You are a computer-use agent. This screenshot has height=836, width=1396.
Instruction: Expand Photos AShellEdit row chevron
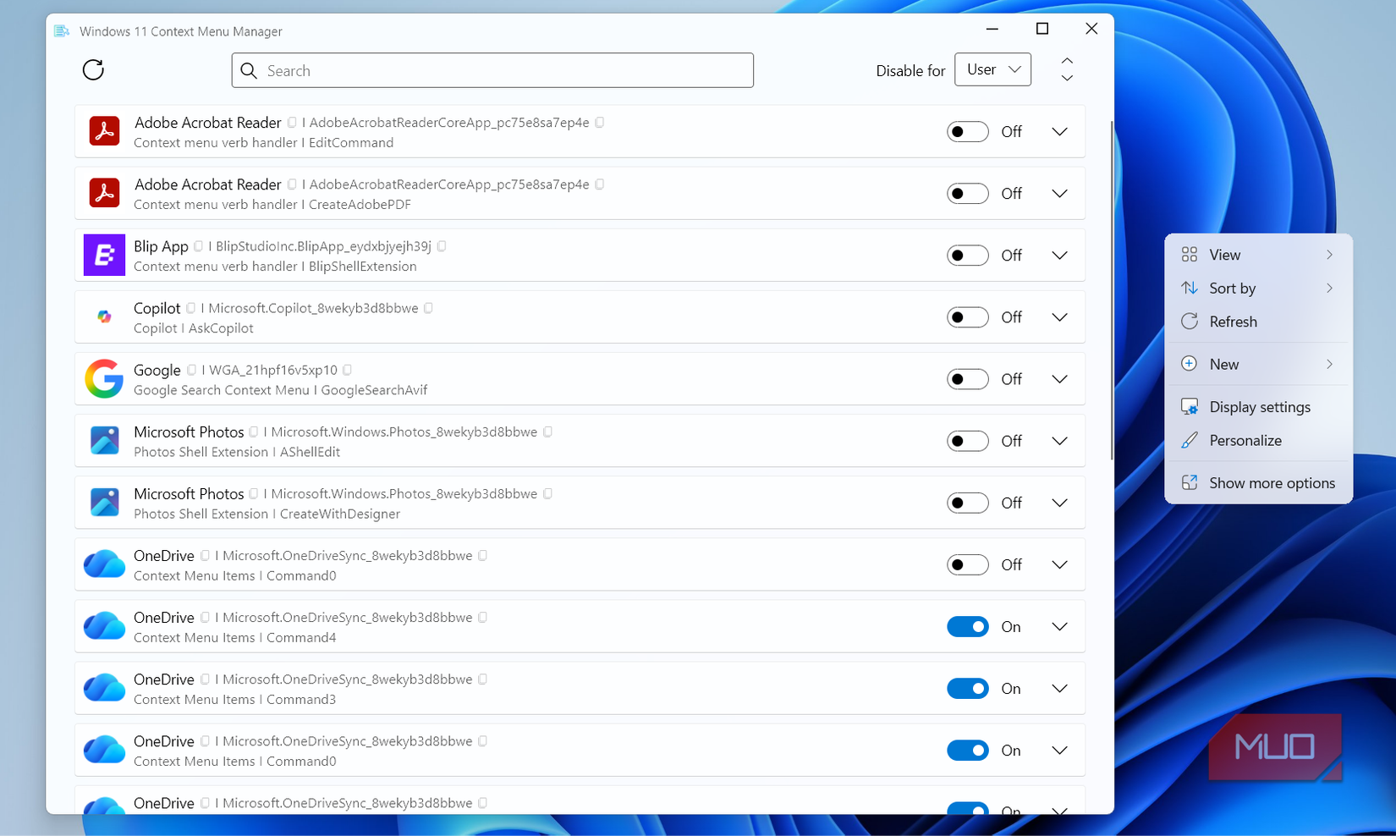1059,440
